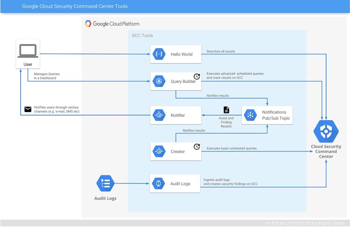The image size is (350, 227).
Task: Click 'Ingests audit logs' description text
Action: click(x=231, y=182)
